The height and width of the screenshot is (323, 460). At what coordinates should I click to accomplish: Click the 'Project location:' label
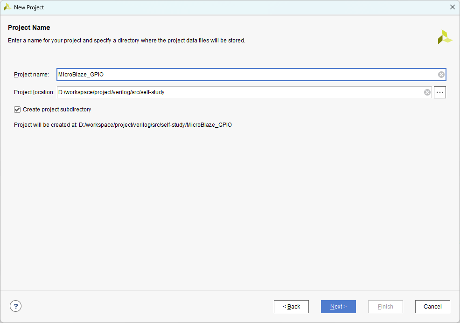pos(34,92)
